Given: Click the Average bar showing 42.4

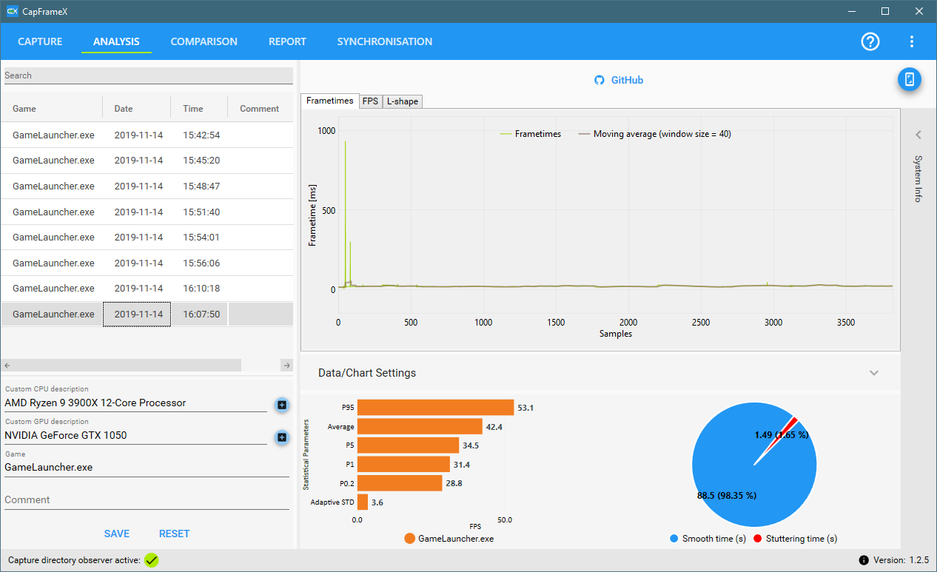Looking at the screenshot, I should click(420, 426).
